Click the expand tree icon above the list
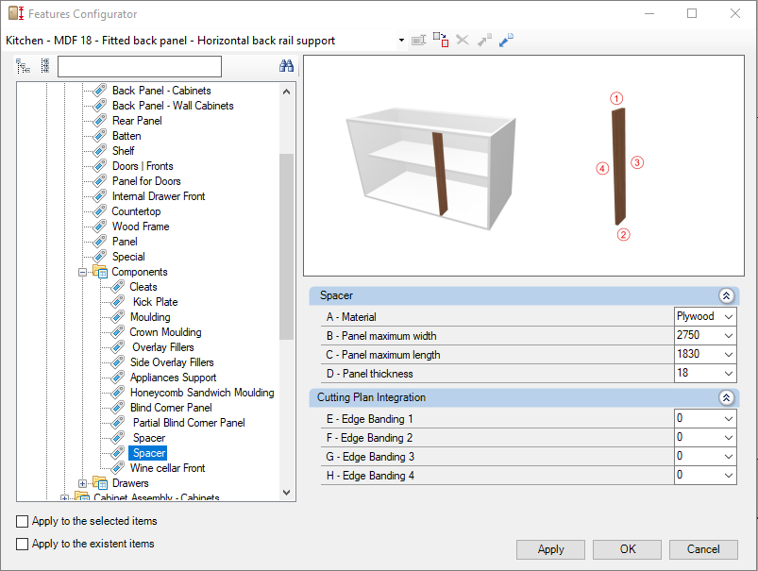The image size is (758, 571). (23, 66)
